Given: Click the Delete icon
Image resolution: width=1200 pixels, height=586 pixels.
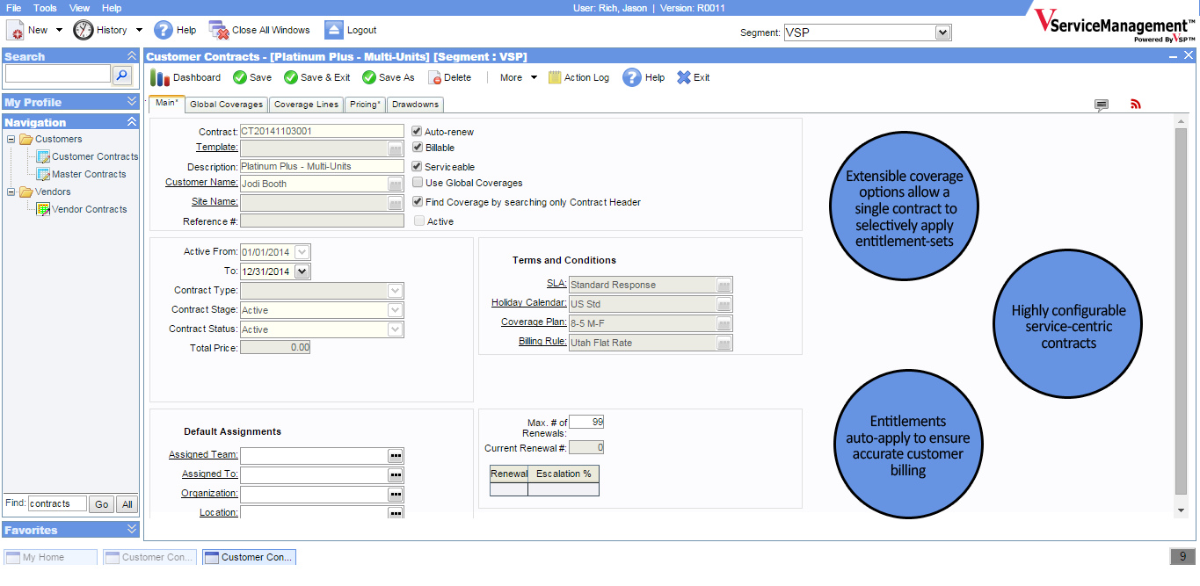Looking at the screenshot, I should pos(434,77).
